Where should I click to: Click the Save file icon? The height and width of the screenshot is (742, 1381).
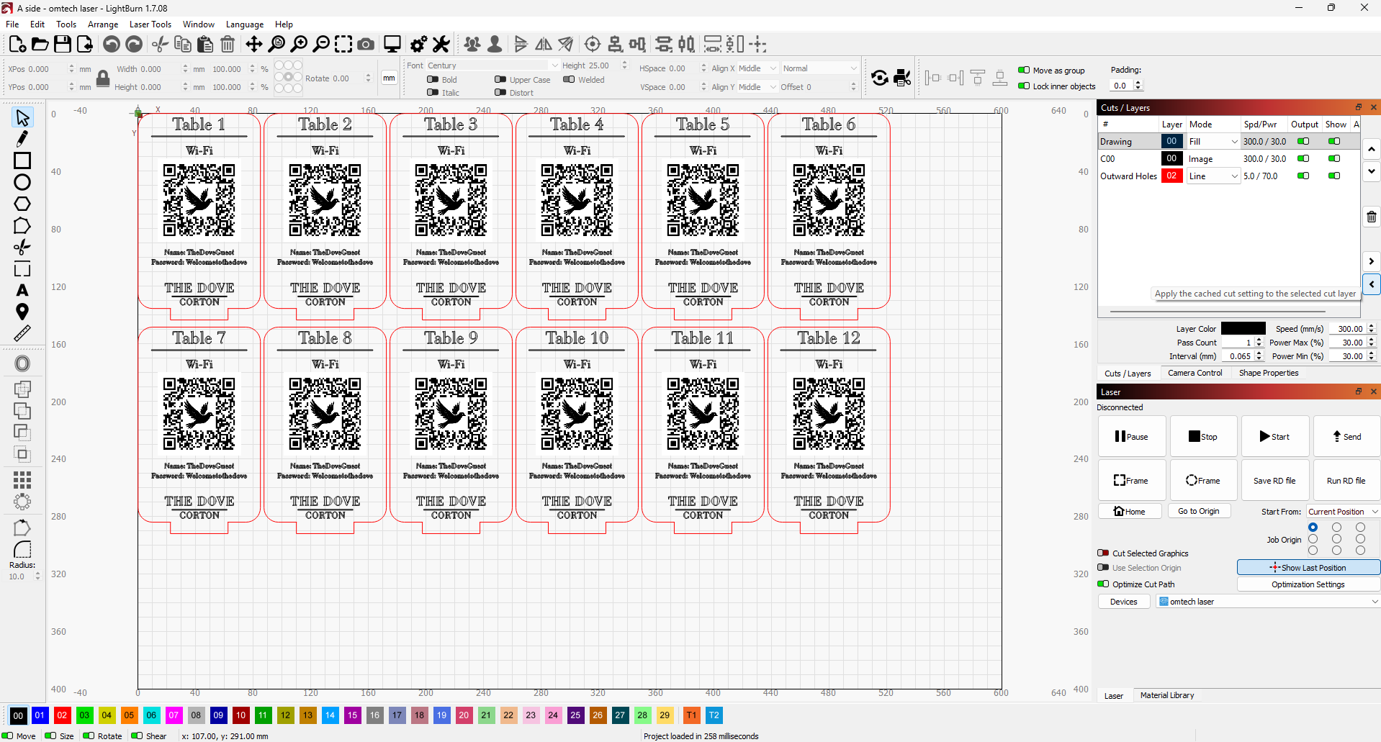point(63,45)
